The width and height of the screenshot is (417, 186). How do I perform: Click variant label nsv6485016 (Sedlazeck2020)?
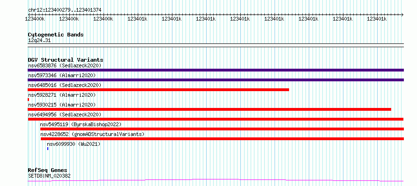65,85
